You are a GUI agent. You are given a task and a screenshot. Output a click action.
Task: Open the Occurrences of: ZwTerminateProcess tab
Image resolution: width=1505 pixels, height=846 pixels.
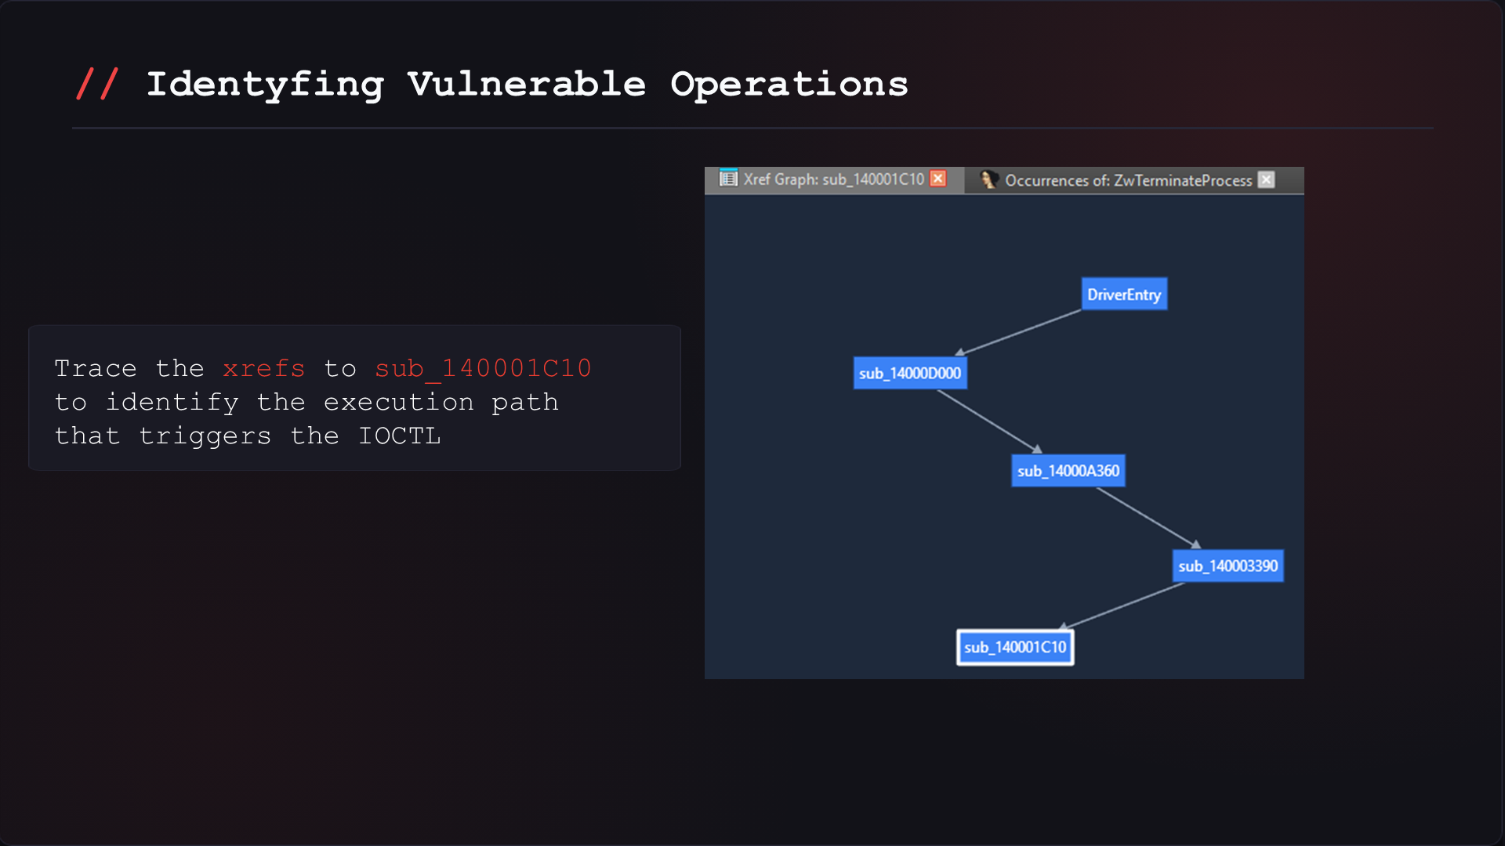point(1128,180)
